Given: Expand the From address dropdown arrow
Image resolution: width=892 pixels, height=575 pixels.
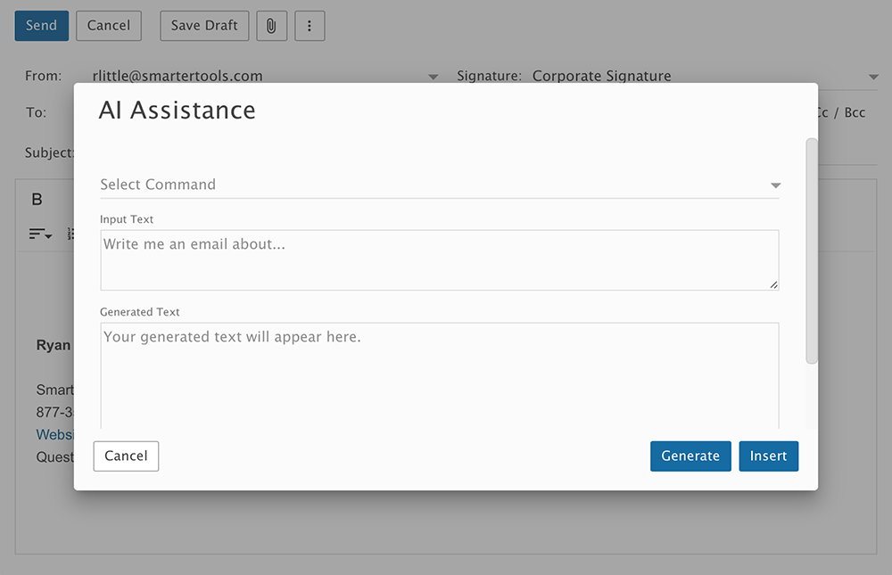Looking at the screenshot, I should click(x=433, y=77).
